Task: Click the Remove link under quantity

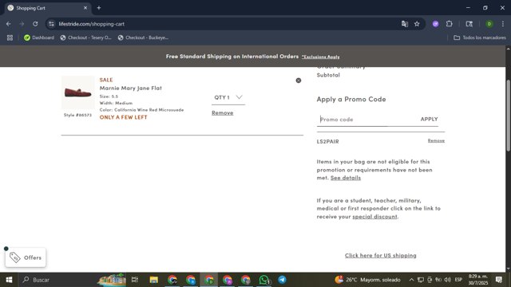Action: pos(222,112)
